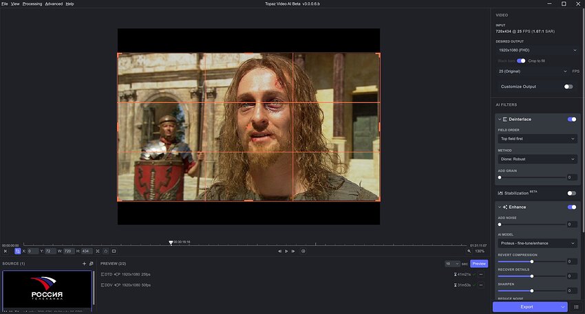Click the crop tool icon
585x314 pixels.
[x=17, y=251]
